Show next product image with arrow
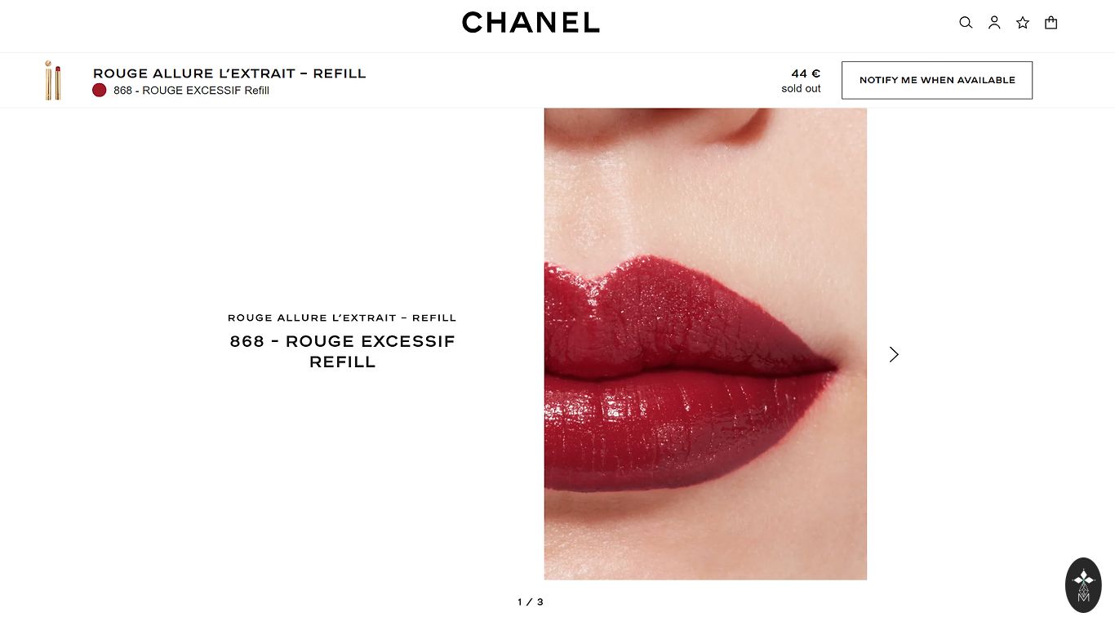Viewport: 1115px width, 626px height. [894, 354]
